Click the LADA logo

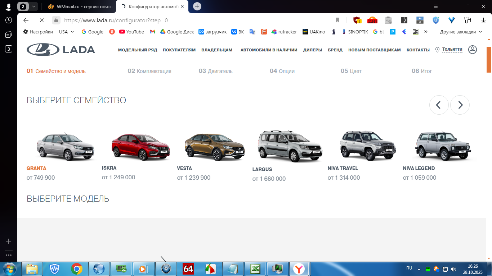tap(61, 50)
